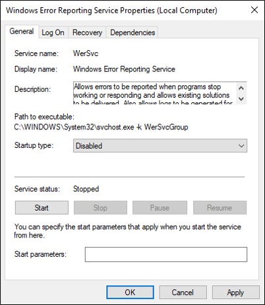
Task: Open the Recovery tab
Action: [87, 32]
